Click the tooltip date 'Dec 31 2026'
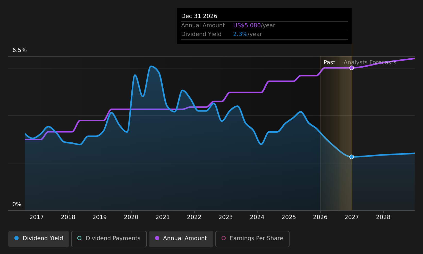The image size is (423, 254). [x=199, y=16]
